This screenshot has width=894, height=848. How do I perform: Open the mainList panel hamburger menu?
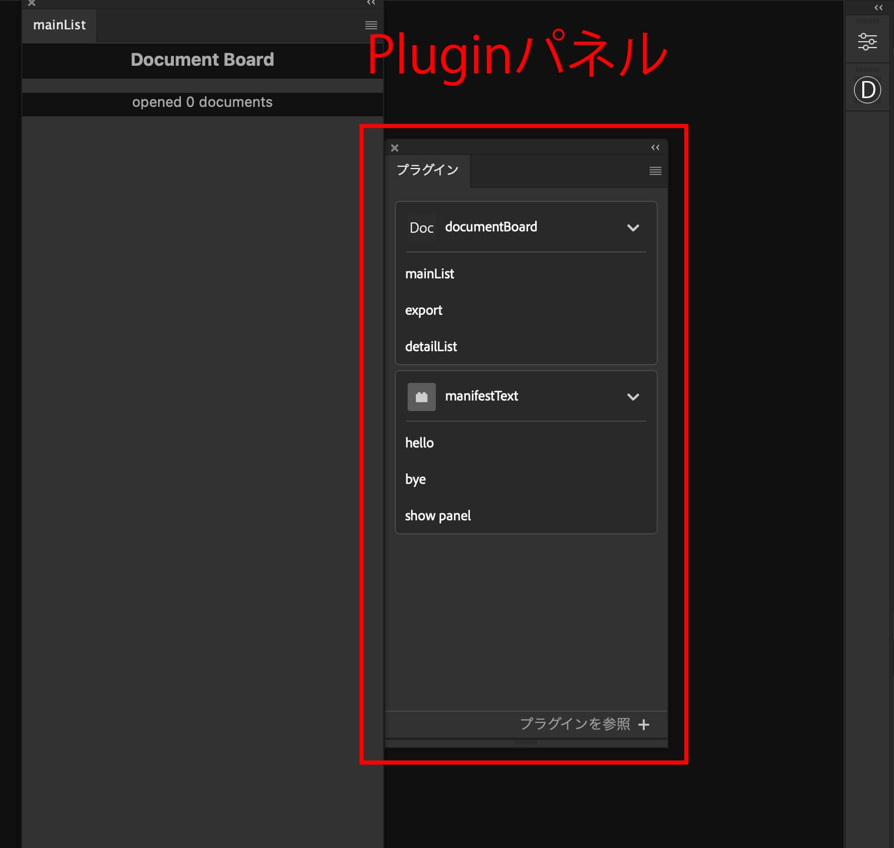point(371,25)
